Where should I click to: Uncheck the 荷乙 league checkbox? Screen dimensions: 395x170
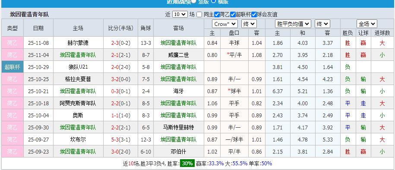point(217,14)
